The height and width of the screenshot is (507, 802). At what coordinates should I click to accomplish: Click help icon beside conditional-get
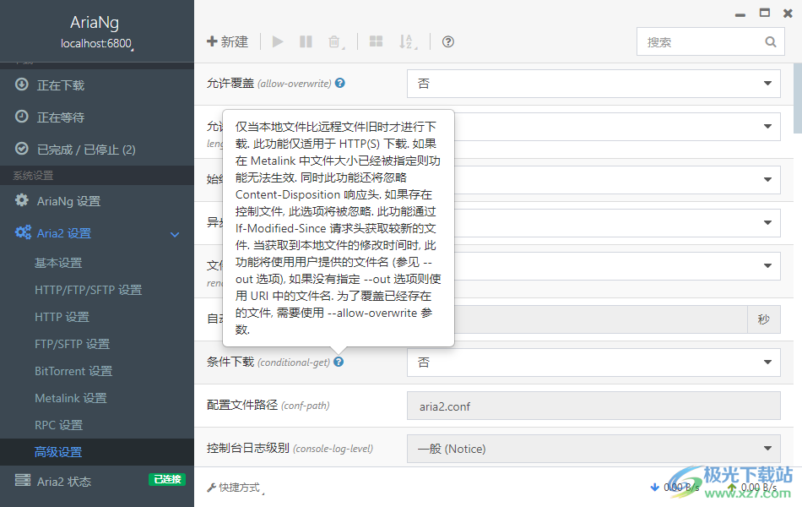(x=339, y=362)
